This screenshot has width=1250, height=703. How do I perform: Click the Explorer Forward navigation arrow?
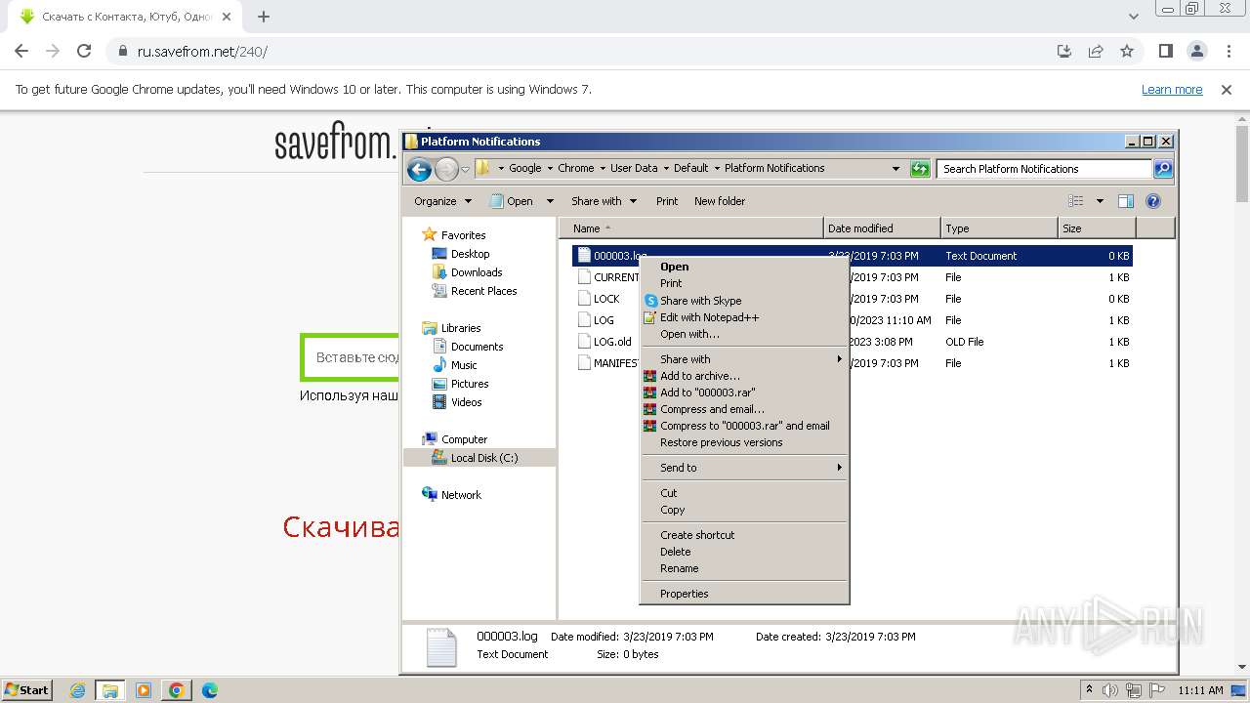pyautogui.click(x=446, y=169)
